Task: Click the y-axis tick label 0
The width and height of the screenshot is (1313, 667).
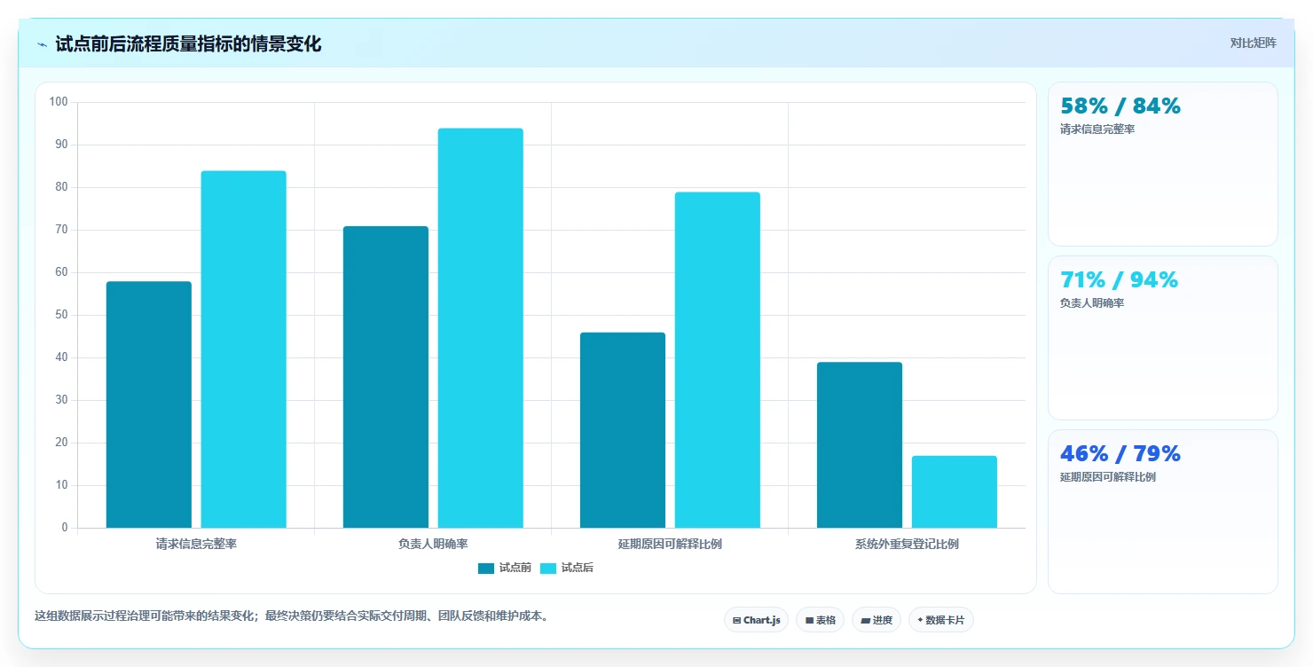Action: coord(65,528)
